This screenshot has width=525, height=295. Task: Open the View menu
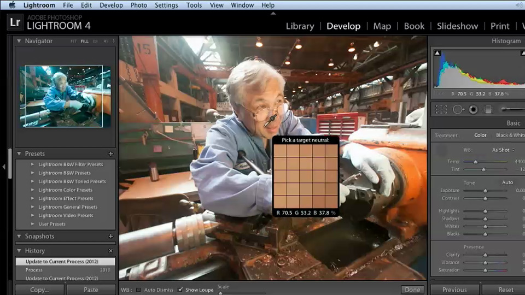217,5
